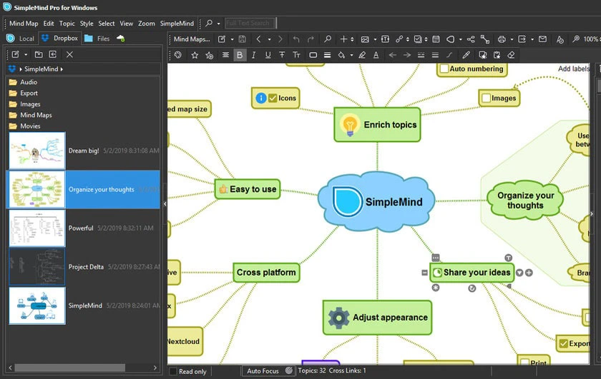Switch to the Local tab
This screenshot has height=379, width=601.
[21, 39]
